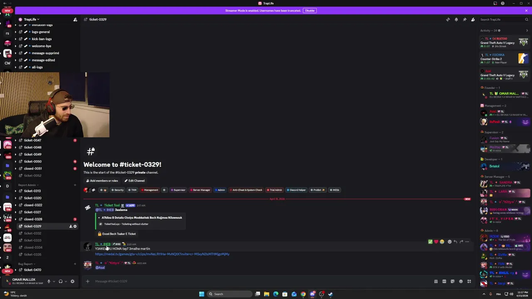Click the @Asal mention

tap(100, 268)
